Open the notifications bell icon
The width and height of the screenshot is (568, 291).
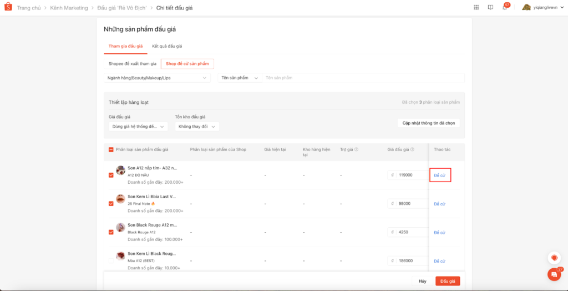[505, 8]
